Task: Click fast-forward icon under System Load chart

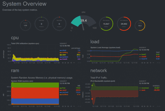Action: [x=148, y=63]
